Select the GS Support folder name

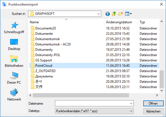click(x=44, y=60)
